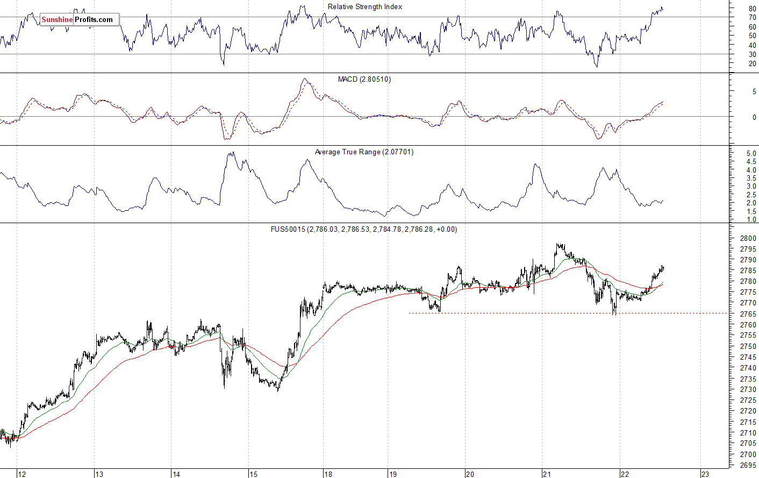Pick date label 22 on time axis
This screenshot has height=478, width=759.
[x=625, y=474]
